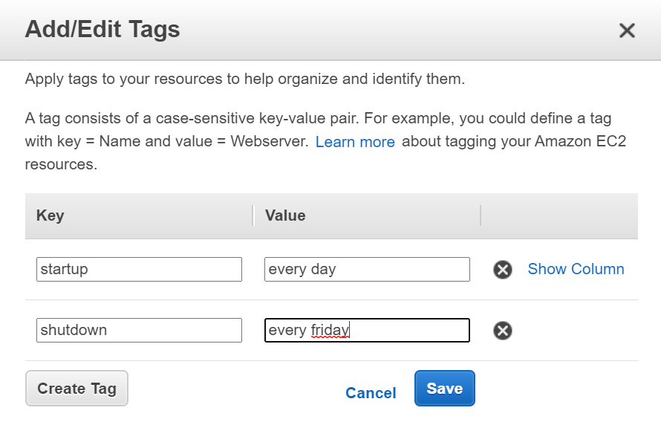The image size is (661, 425).
Task: Click the Key column header
Action: (x=51, y=215)
